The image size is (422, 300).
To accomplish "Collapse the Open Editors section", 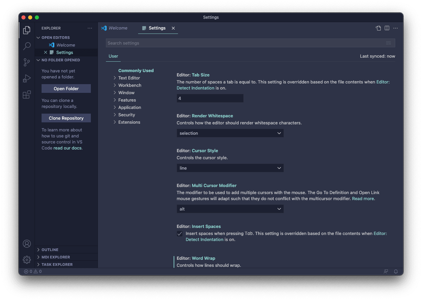I will coord(66,38).
